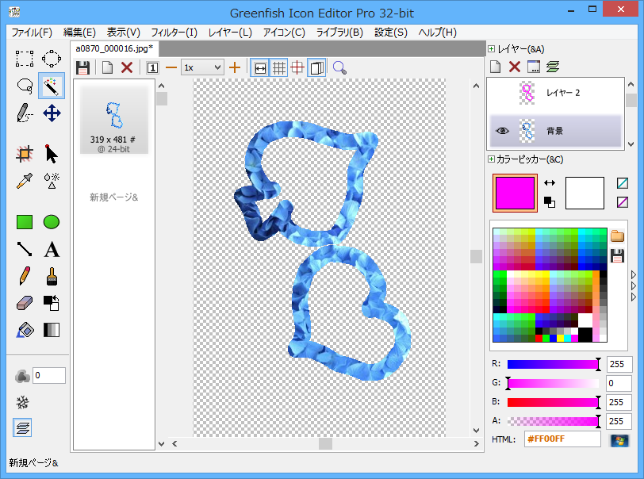The image size is (644, 479).
Task: Choose the Text tool
Action: coord(52,250)
